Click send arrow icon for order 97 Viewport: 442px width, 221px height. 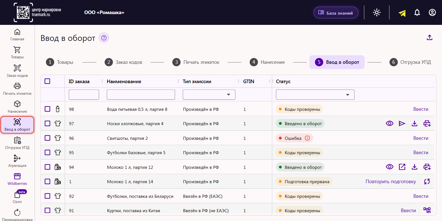tap(402, 123)
